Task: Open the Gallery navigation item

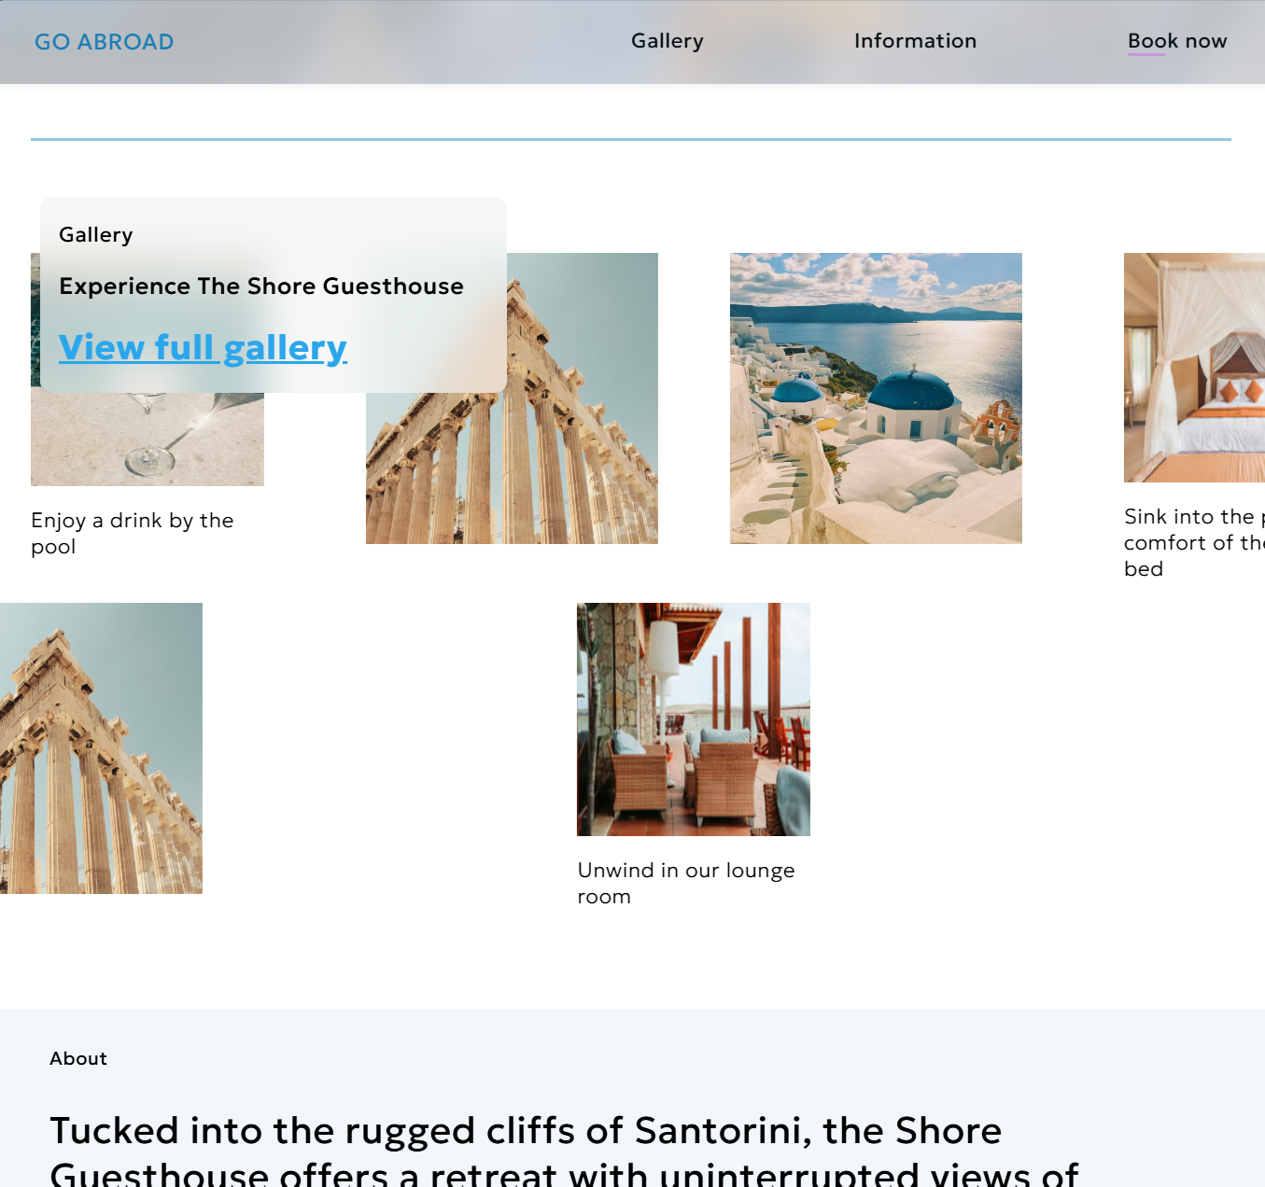Action: 667,41
